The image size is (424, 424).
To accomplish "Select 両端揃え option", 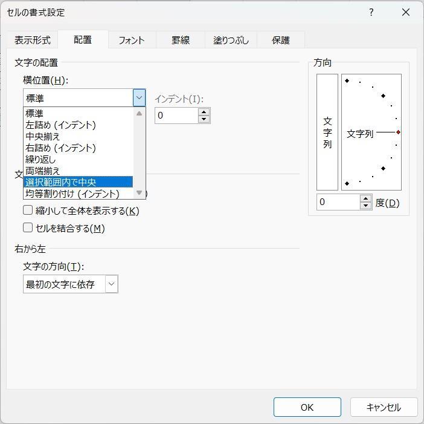I will 78,171.
